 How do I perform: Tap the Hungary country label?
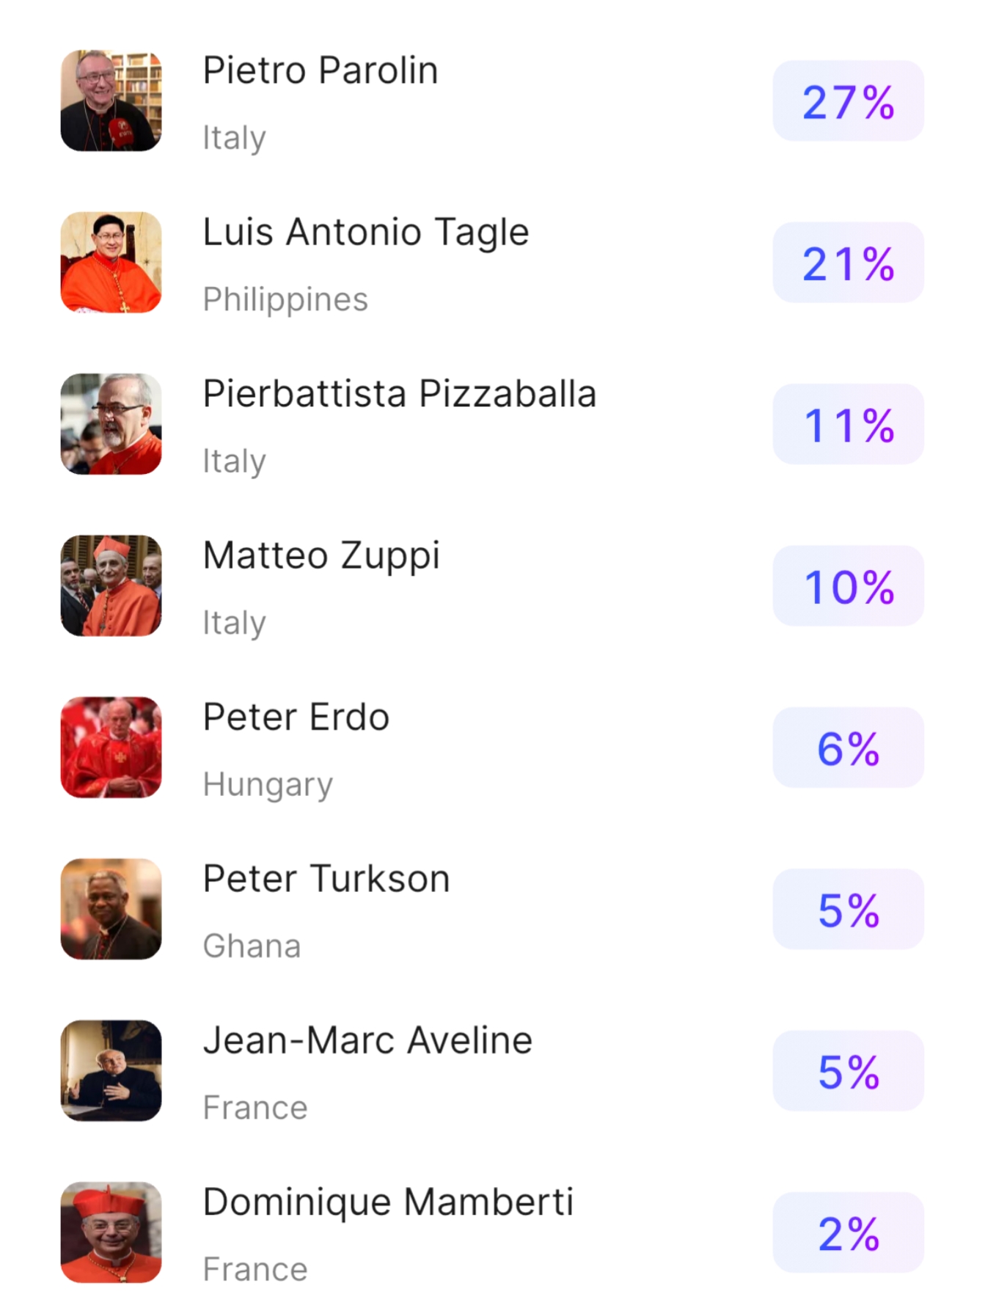point(268,784)
